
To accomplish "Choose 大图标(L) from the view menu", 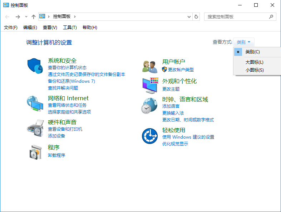I will tap(254, 62).
